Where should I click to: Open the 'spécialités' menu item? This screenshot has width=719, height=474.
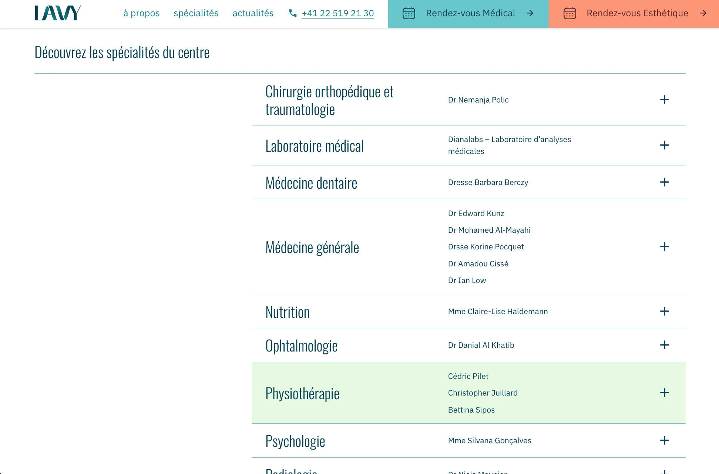click(196, 13)
